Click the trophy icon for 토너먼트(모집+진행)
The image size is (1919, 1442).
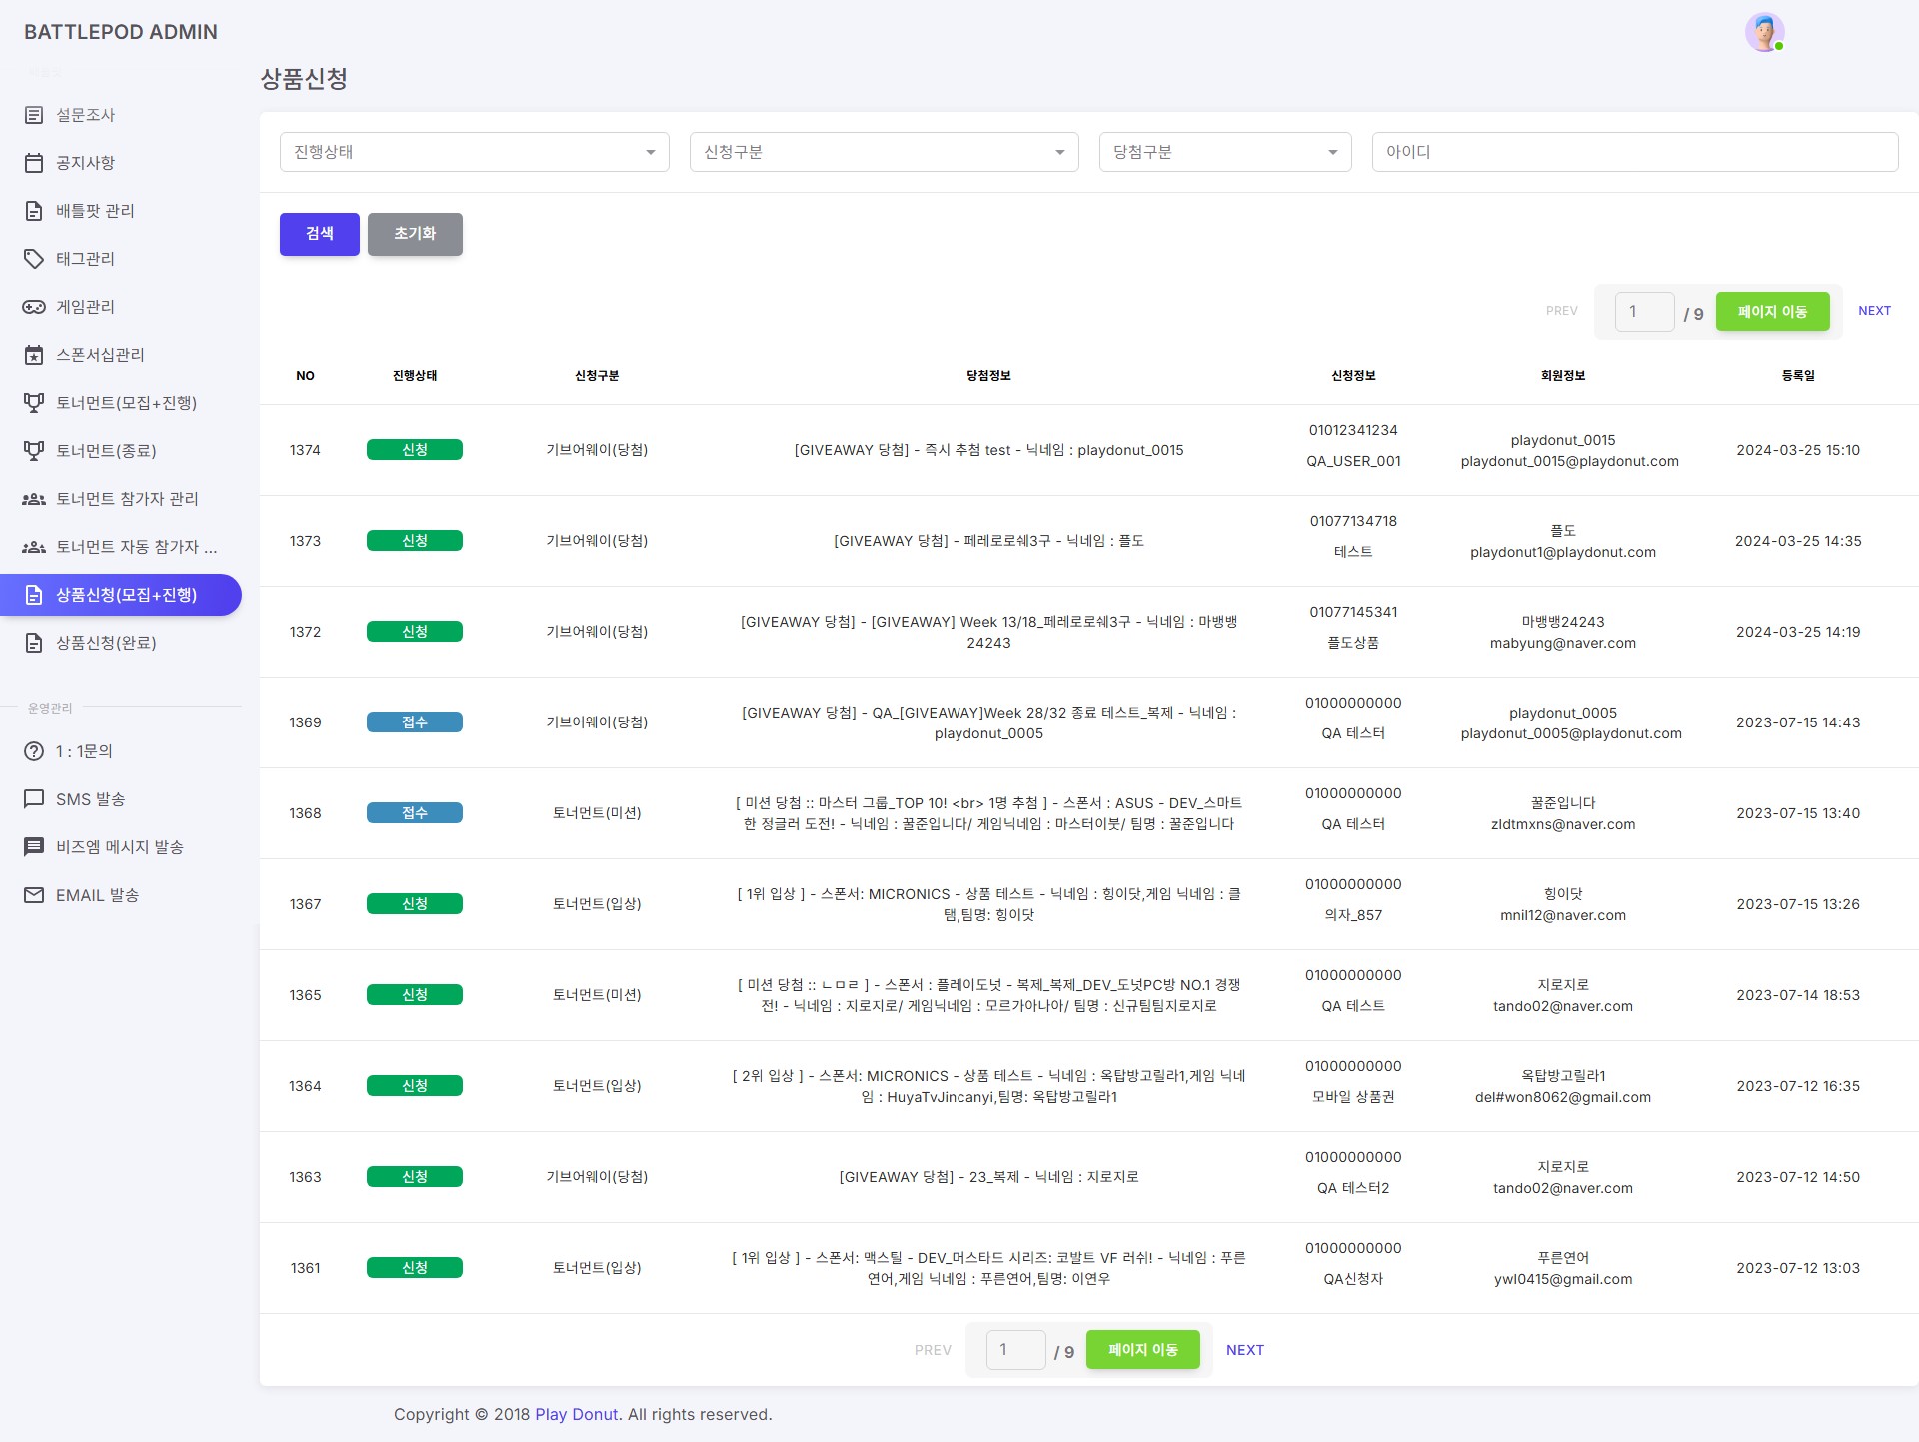[x=34, y=403]
